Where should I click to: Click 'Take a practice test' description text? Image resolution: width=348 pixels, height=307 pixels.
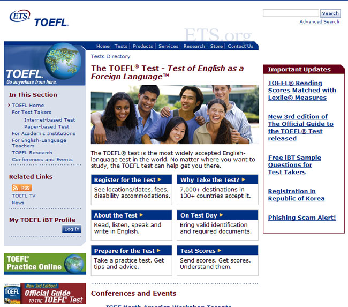click(x=128, y=264)
